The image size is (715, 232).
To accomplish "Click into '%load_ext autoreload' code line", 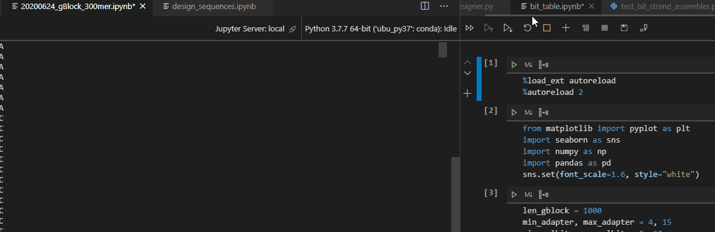I will [x=569, y=81].
